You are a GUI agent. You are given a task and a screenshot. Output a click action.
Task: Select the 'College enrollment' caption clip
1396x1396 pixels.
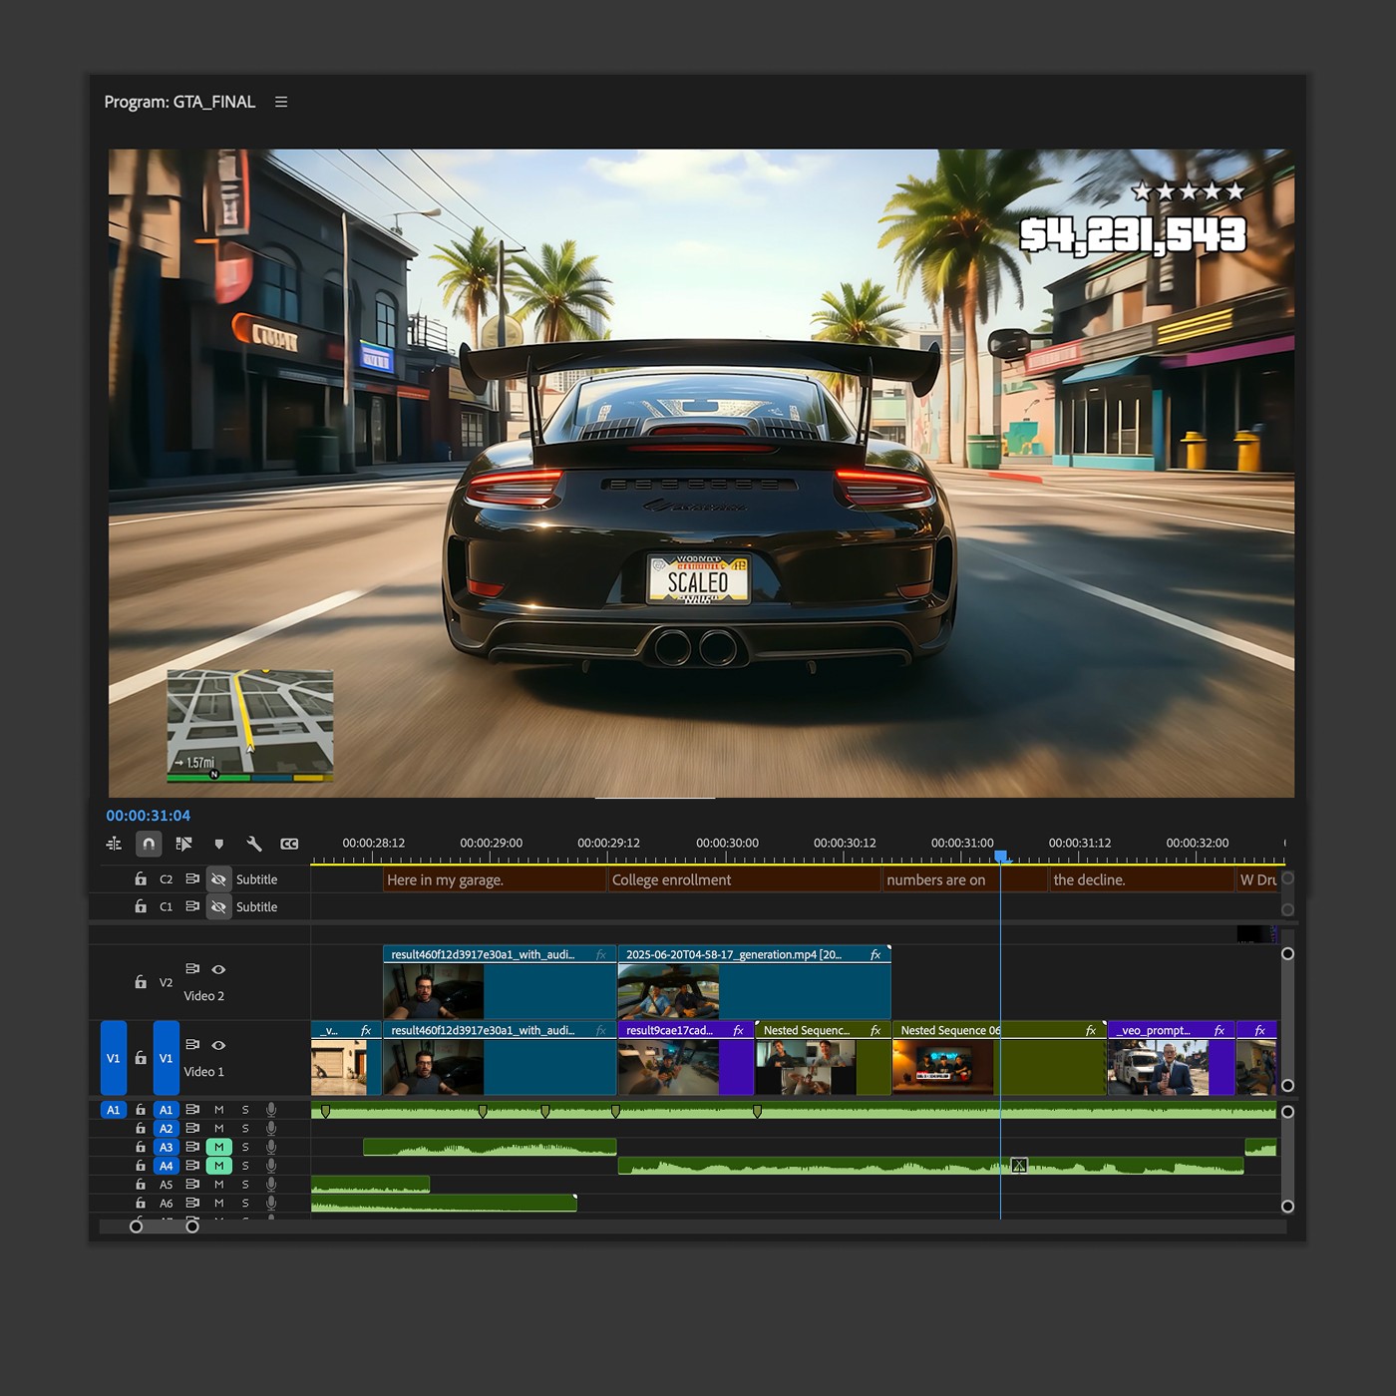744,879
